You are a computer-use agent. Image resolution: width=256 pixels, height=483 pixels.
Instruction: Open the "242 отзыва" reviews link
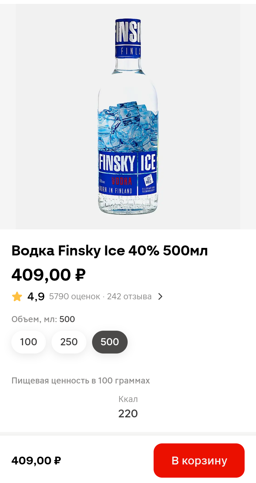[x=129, y=296]
